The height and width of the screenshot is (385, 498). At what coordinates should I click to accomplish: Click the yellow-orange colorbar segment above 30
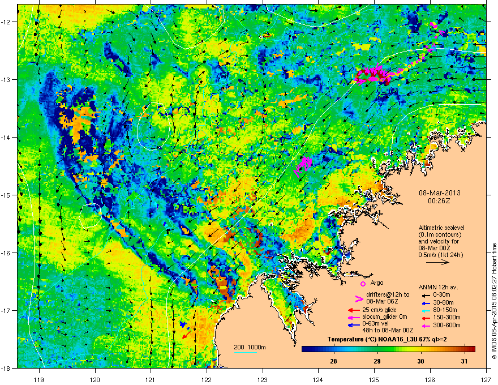421,349
